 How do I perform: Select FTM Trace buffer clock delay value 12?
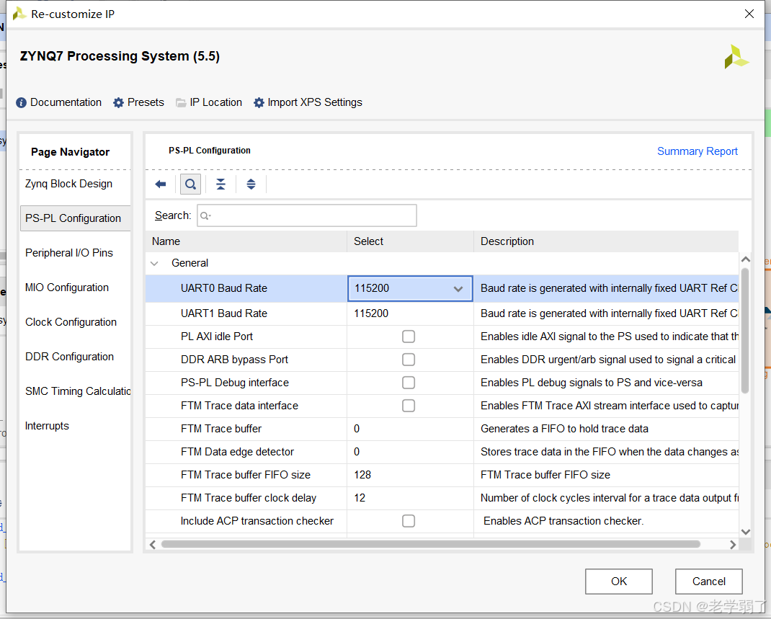point(360,499)
